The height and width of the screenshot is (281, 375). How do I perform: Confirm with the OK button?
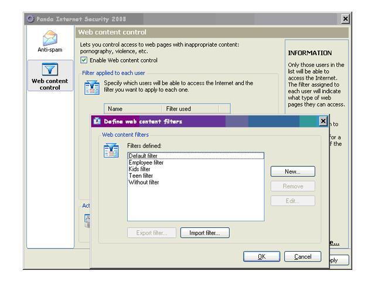(262, 256)
